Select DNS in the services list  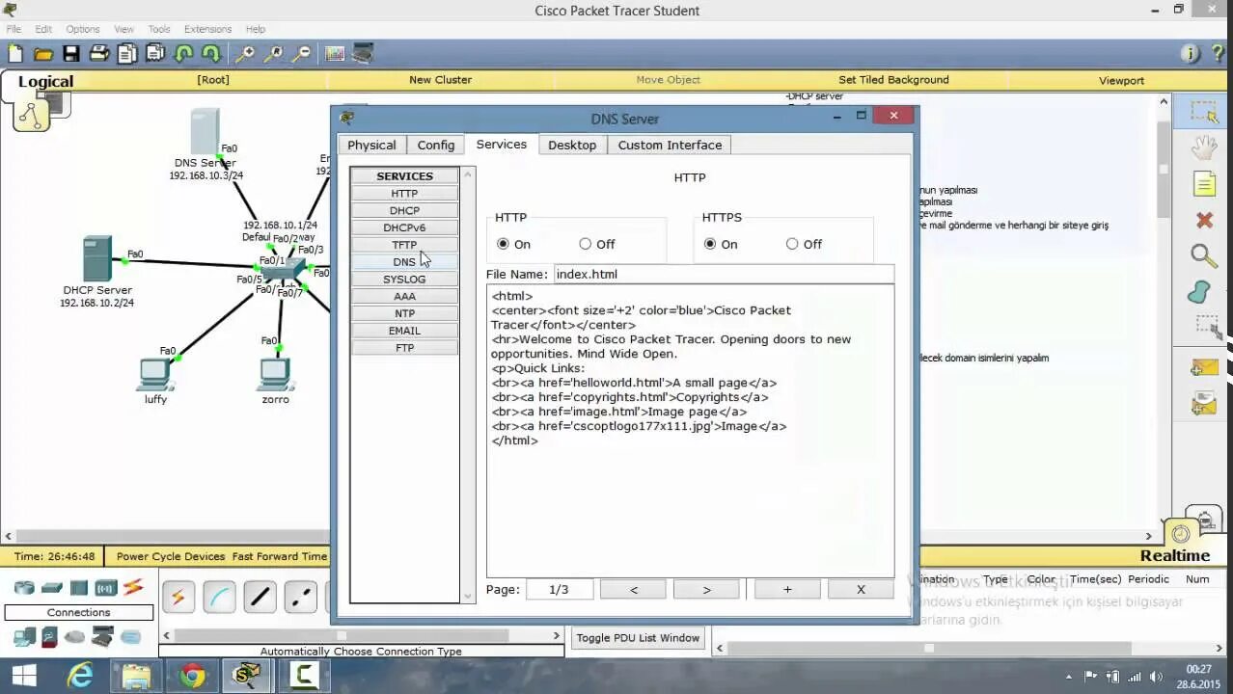[404, 262]
